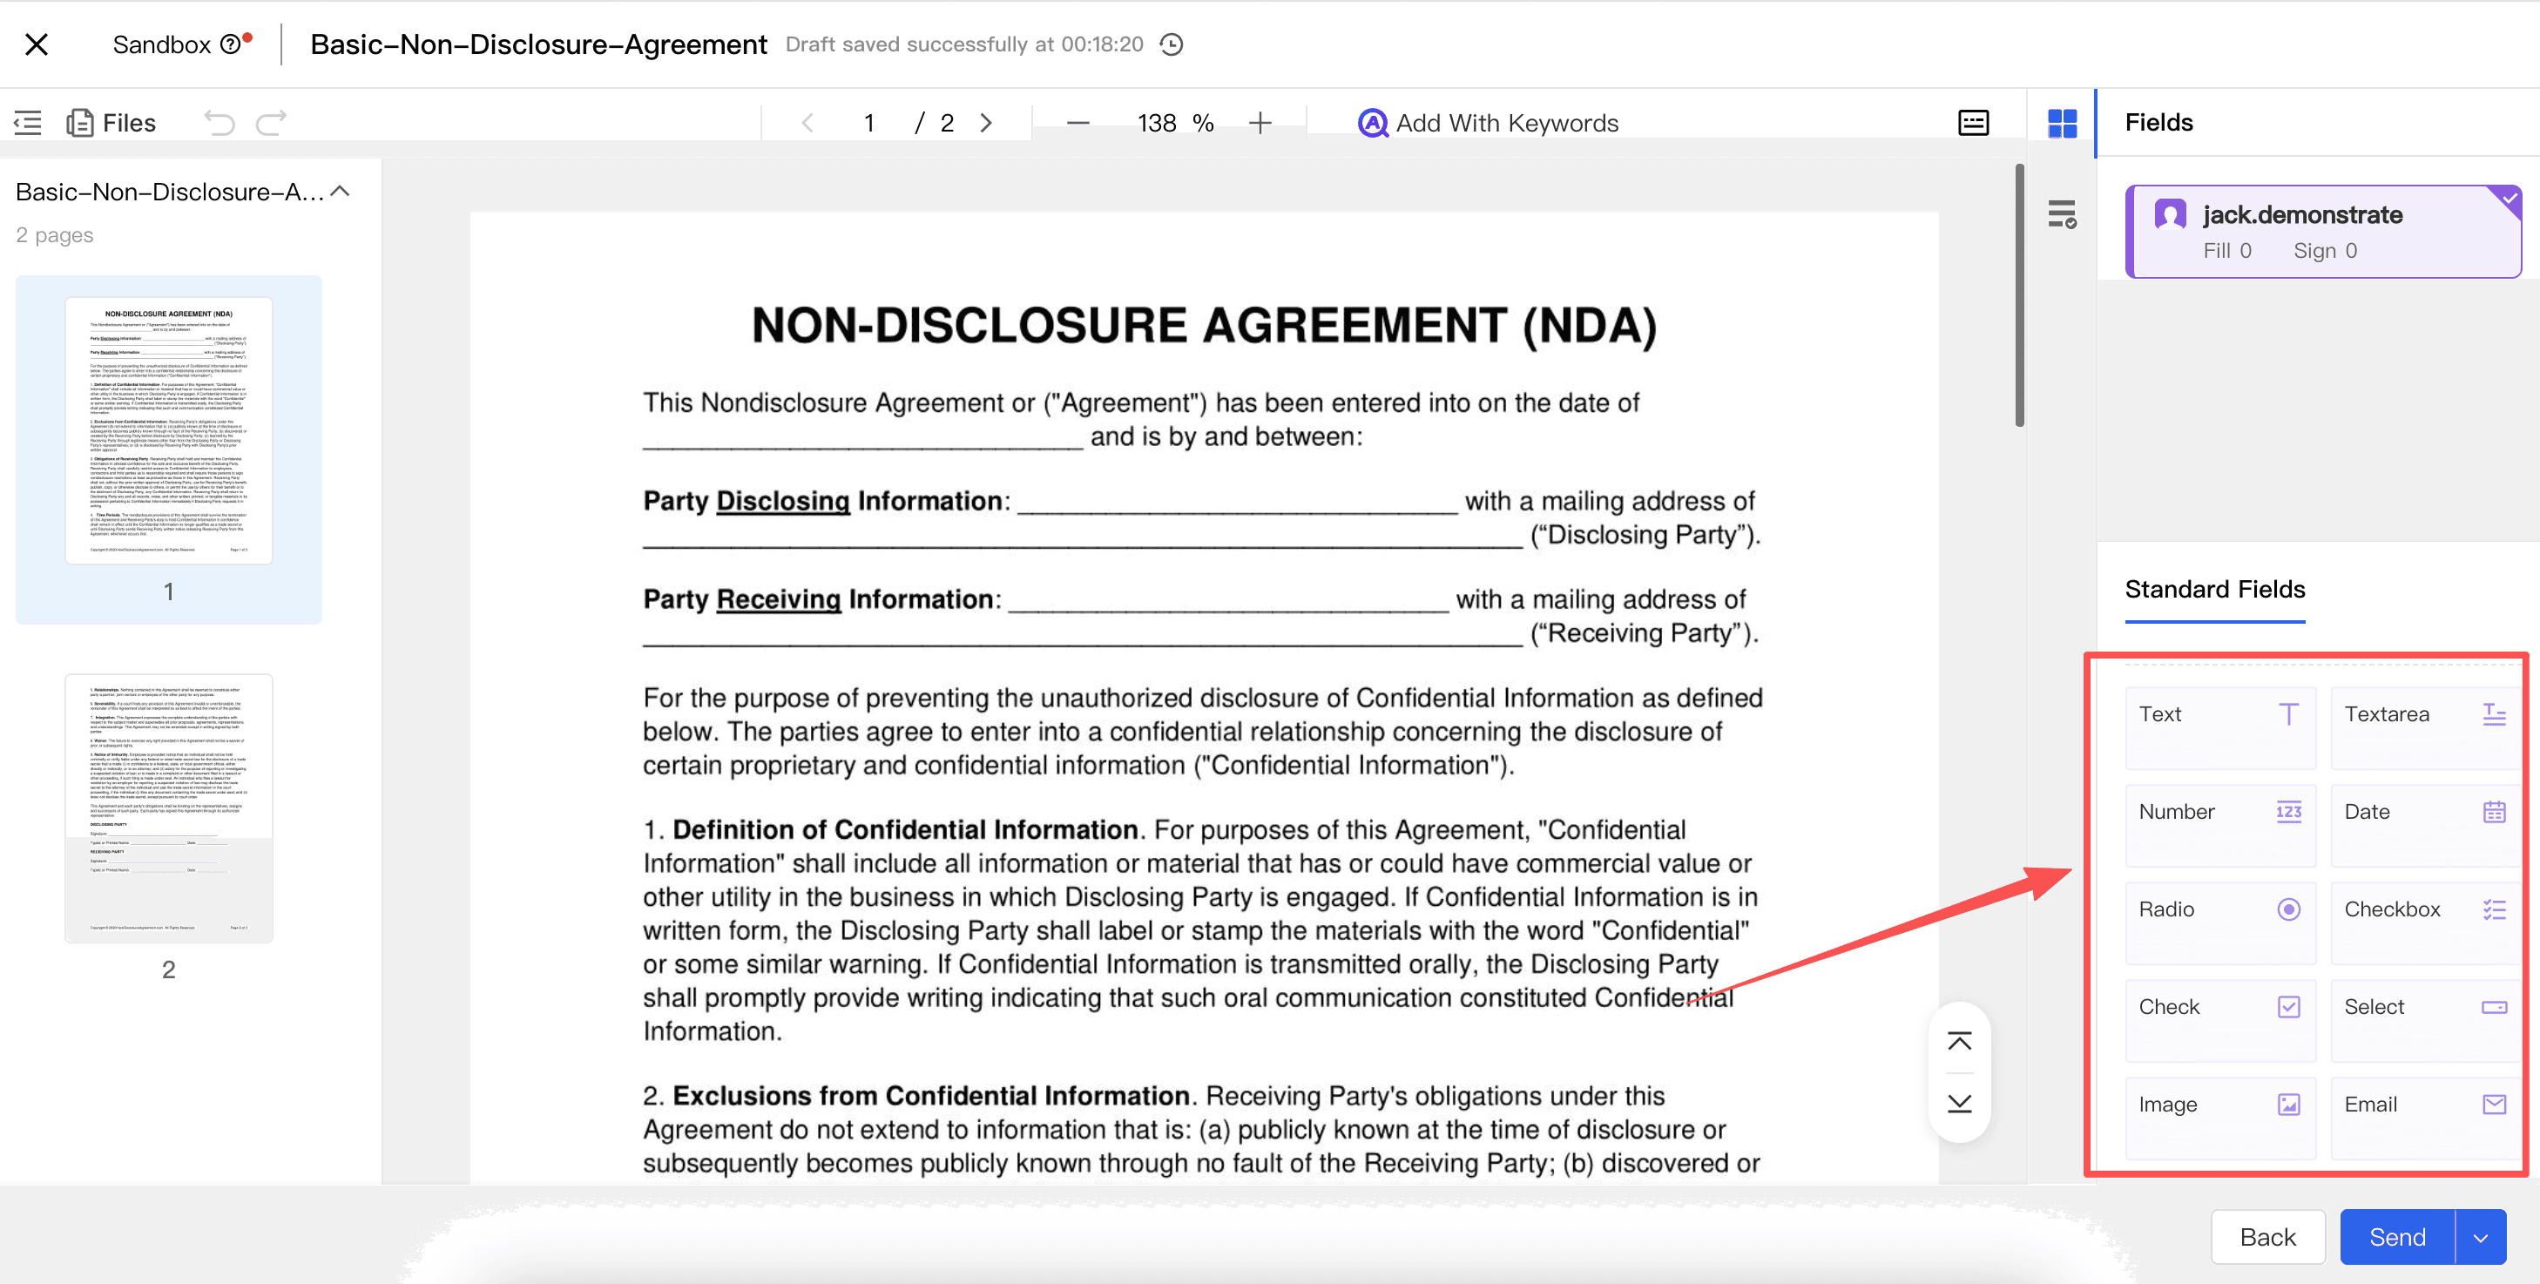Viewport: 2540px width, 1284px height.
Task: Click the Add With Keywords icon
Action: pos(1372,124)
